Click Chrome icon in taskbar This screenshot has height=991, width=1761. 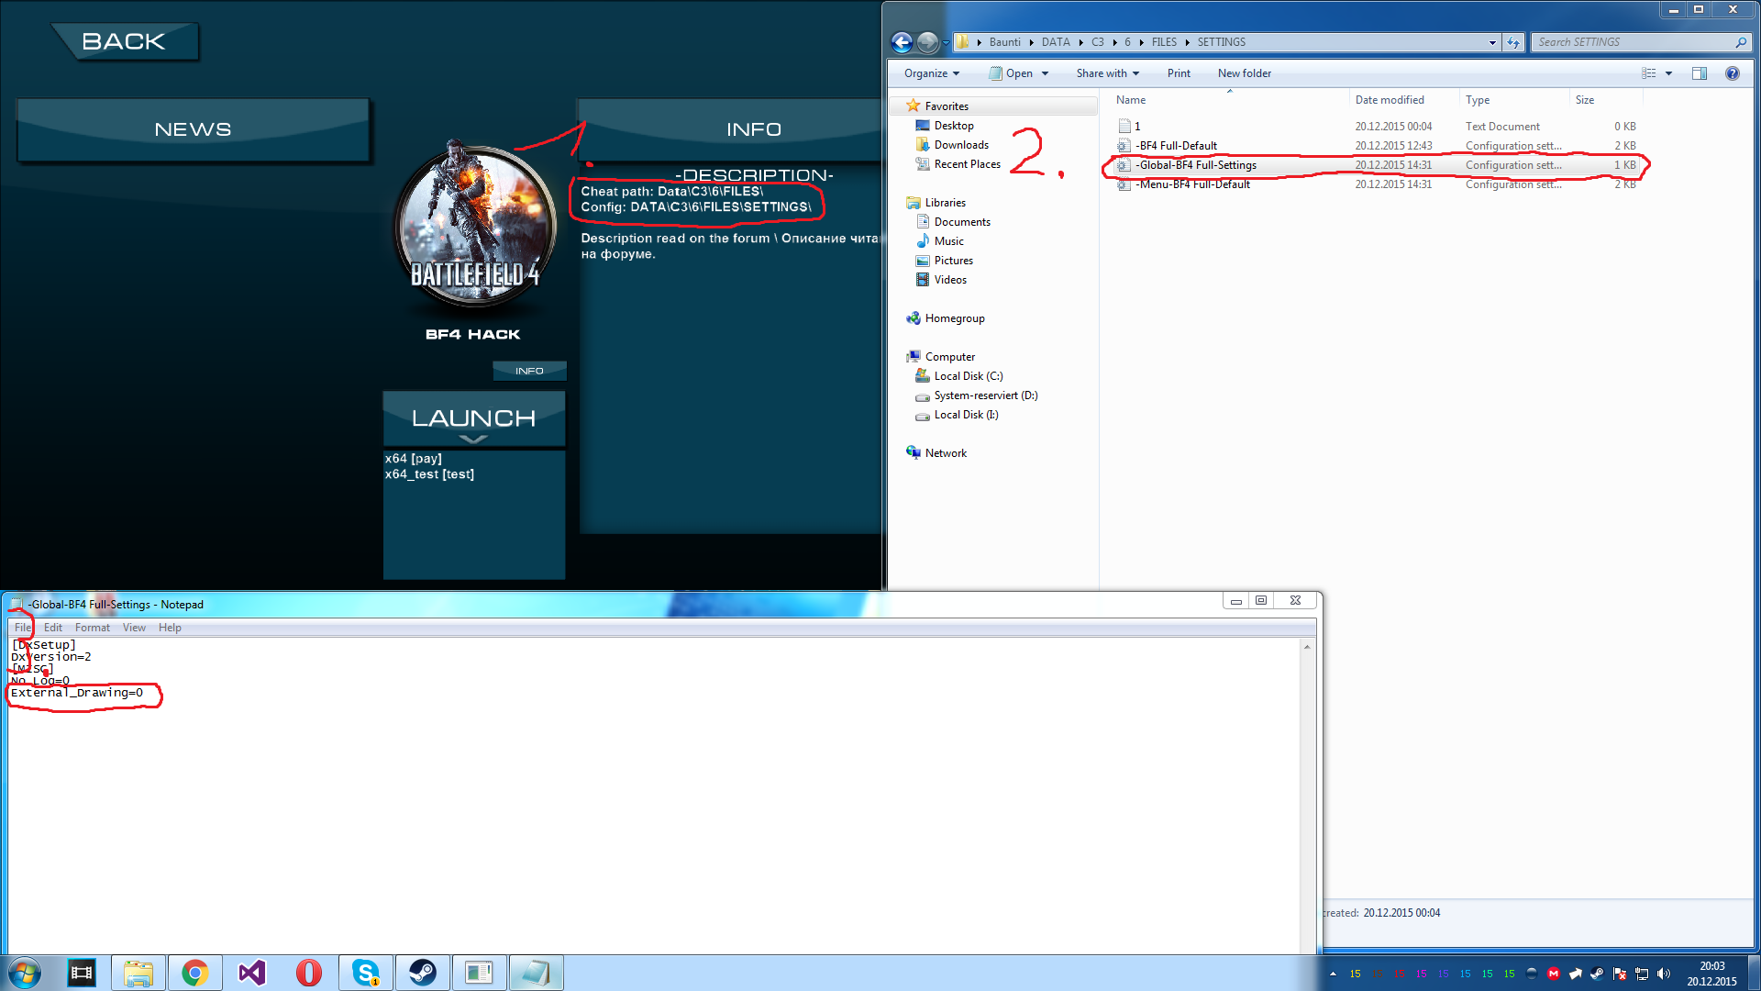click(x=194, y=973)
